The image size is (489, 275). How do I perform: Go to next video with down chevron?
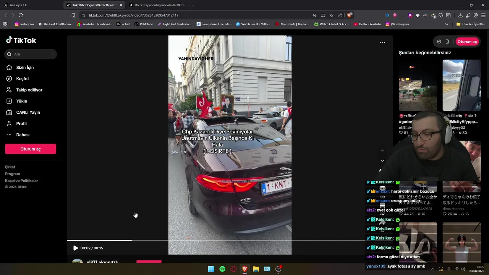(382, 161)
